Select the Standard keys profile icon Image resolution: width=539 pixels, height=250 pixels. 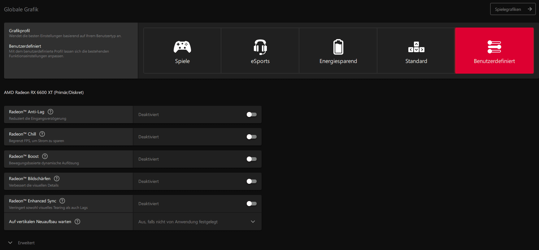click(x=416, y=47)
